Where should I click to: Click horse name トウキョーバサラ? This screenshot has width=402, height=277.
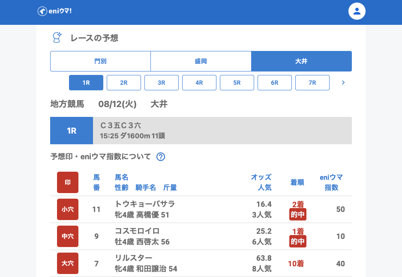pos(145,204)
